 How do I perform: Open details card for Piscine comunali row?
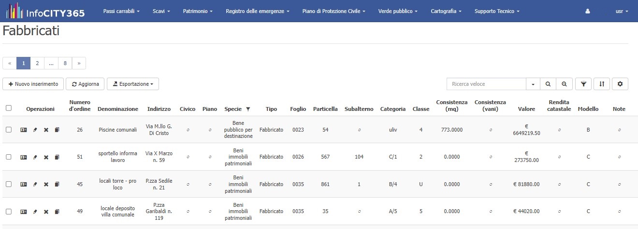[24, 130]
